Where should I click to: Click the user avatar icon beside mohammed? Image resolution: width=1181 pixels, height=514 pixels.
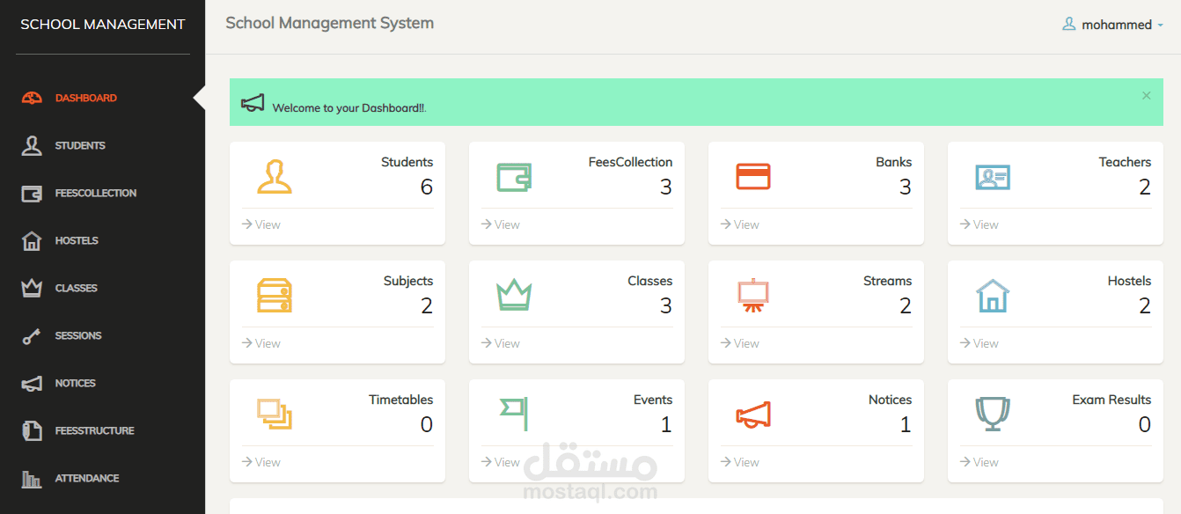tap(1069, 25)
